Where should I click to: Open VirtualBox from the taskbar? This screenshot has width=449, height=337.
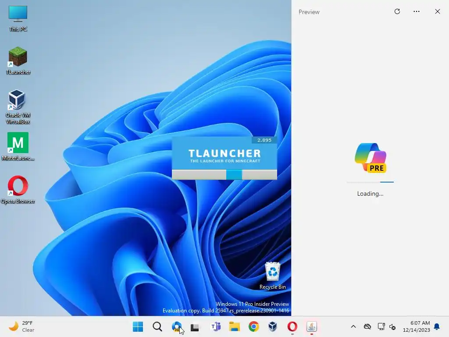coord(273,326)
